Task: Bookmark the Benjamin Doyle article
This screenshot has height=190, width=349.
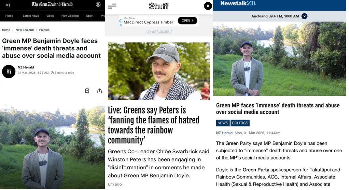Action: coord(87,91)
